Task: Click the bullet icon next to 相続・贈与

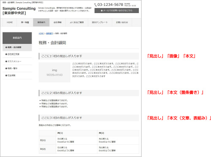Action: pyautogui.click(x=6, y=68)
